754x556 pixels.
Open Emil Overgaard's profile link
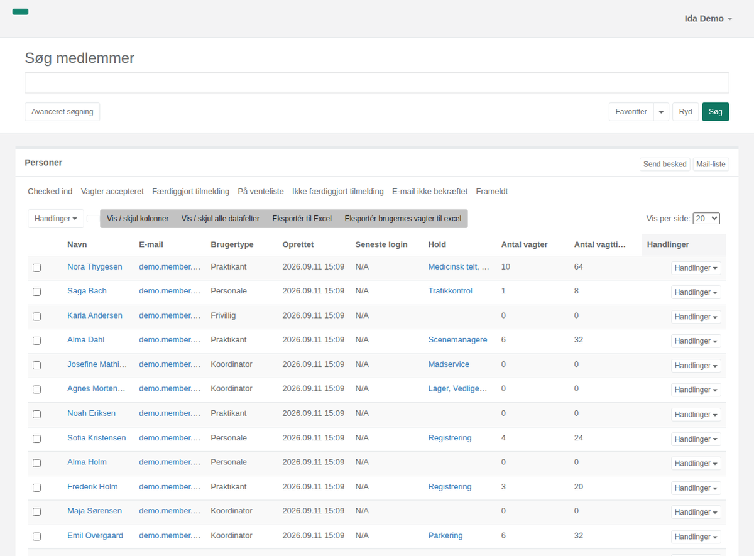click(95, 536)
